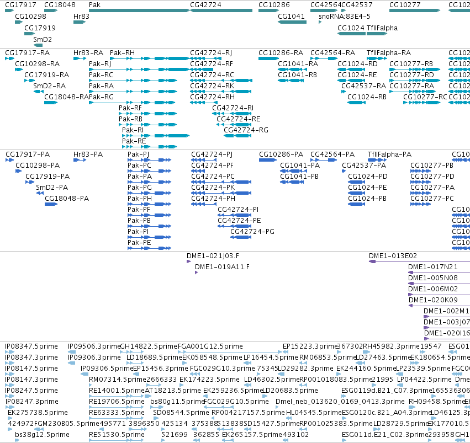Click the DME1-021J03.F feature label
Viewport: 470px width, 443px height.
click(x=213, y=256)
